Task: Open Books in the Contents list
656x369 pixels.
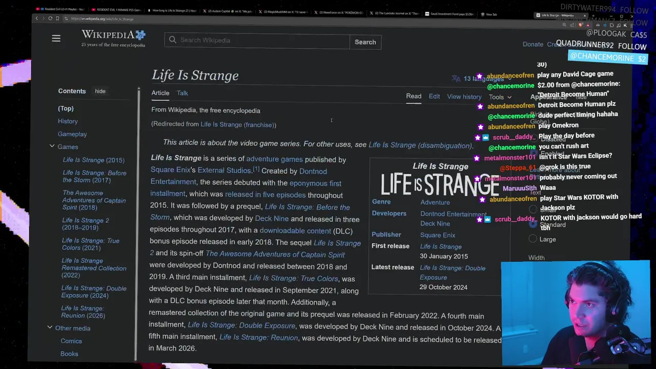Action: click(69, 354)
